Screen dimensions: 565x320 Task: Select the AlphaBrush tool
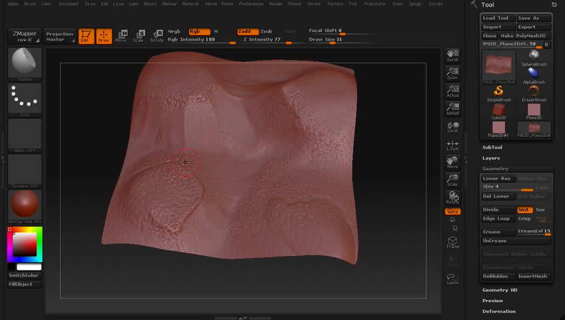pyautogui.click(x=534, y=76)
